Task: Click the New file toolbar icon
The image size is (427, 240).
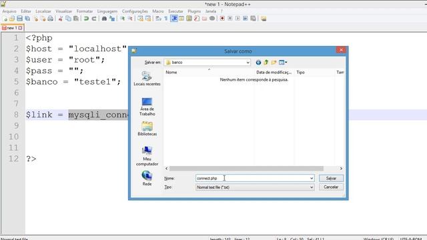Action: click(5, 19)
